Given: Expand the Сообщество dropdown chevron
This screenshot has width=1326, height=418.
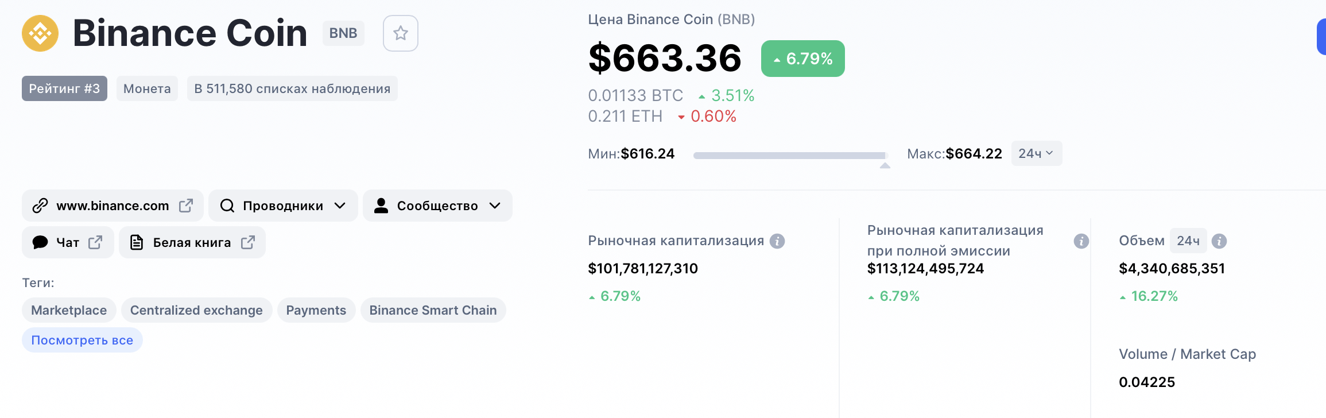Looking at the screenshot, I should [x=495, y=206].
